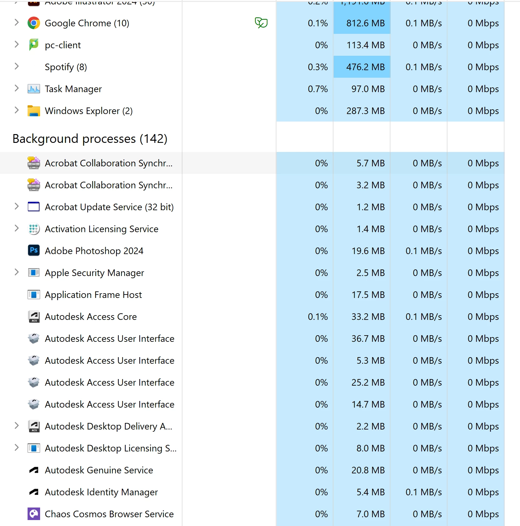Click the Google Chrome app icon

pyautogui.click(x=34, y=23)
